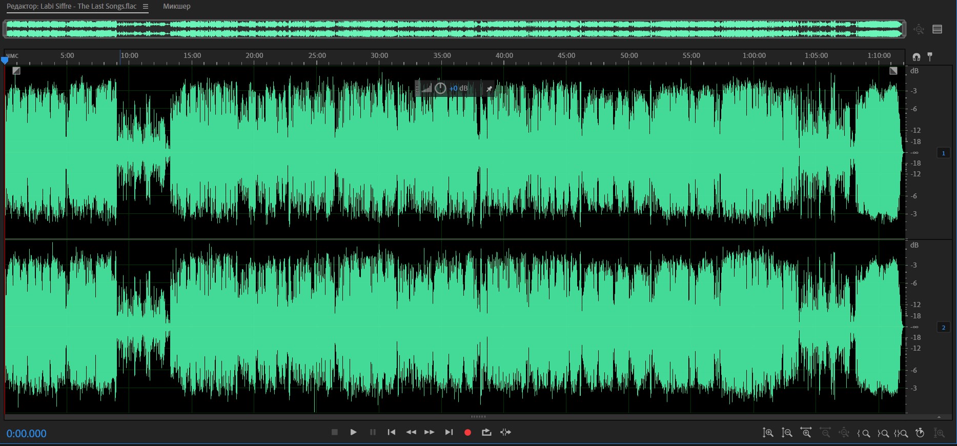Viewport: 957px width, 446px height.
Task: Move playhead to previous marker
Action: pos(392,432)
